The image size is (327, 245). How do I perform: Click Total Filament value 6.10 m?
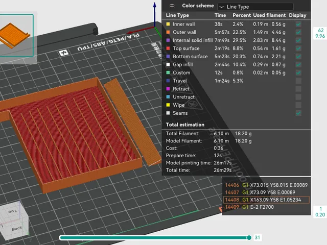coord(221,134)
